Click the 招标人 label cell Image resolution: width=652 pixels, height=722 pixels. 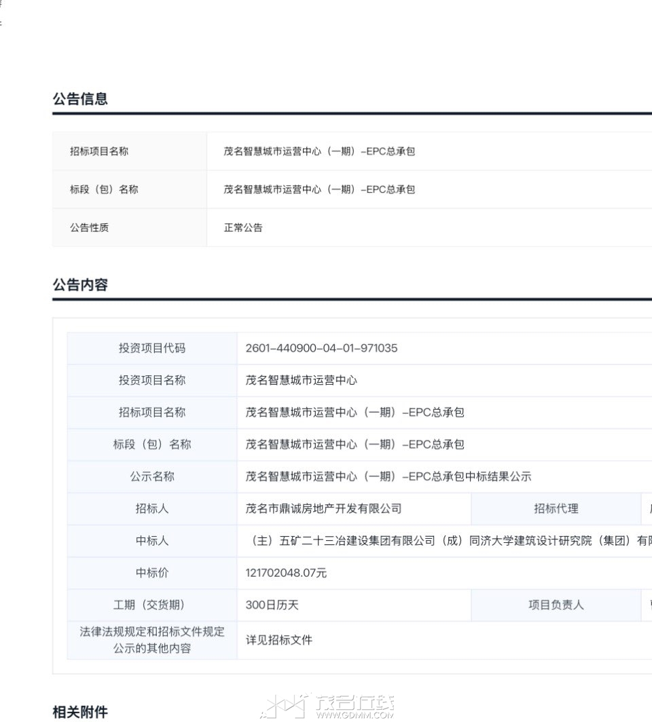pos(151,509)
